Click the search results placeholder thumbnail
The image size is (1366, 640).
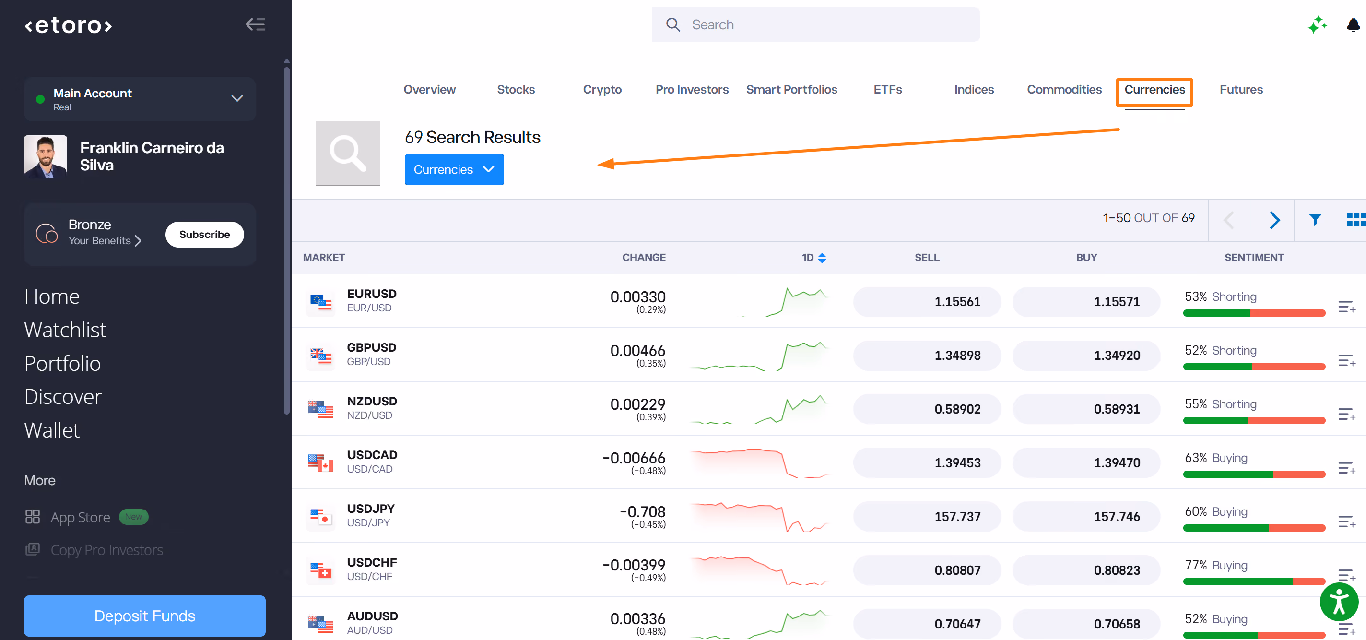click(x=347, y=153)
